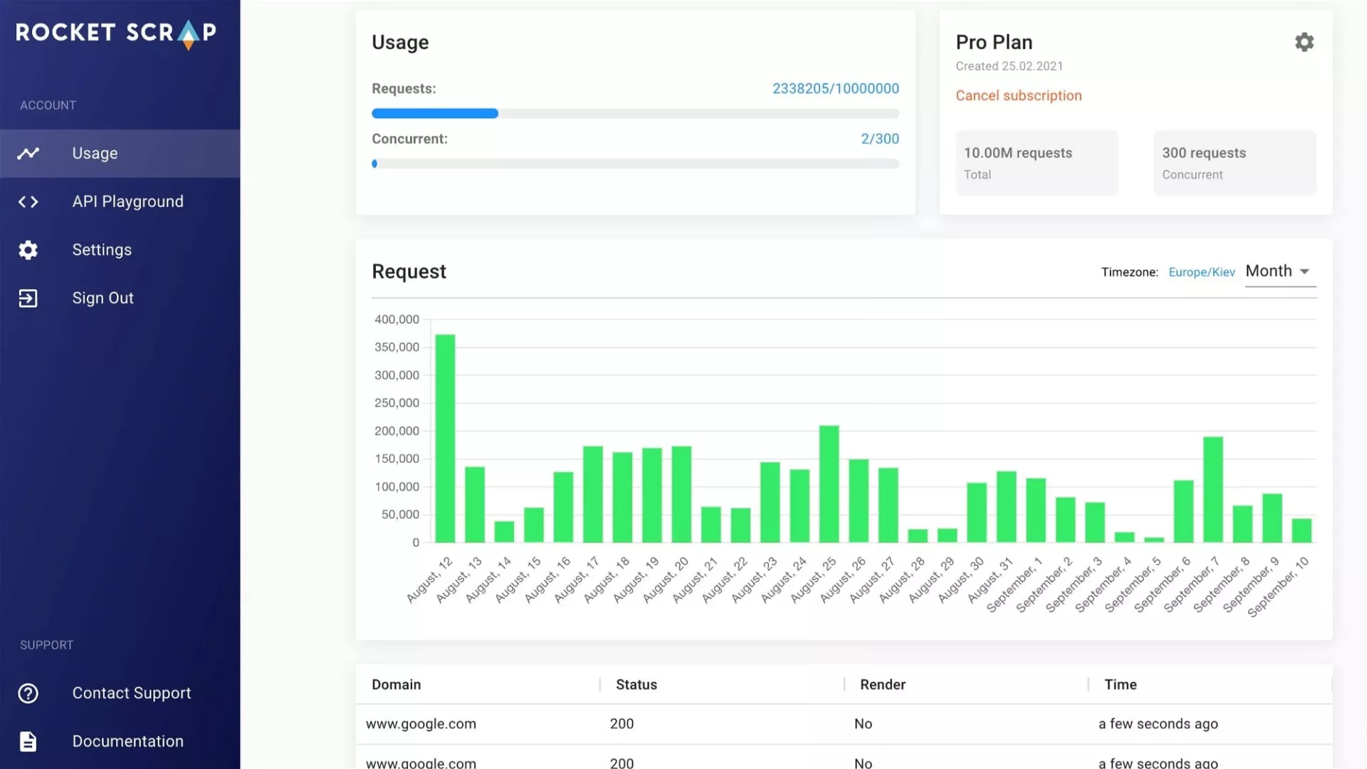This screenshot has width=1367, height=769.
Task: Click the Europe/Kiev timezone link
Action: [1201, 272]
